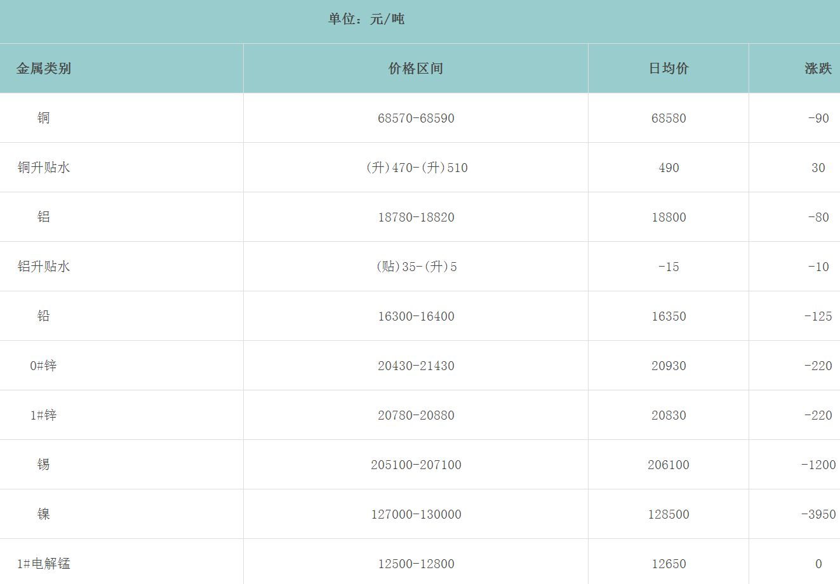The image size is (840, 584).
Task: Click the "价格区间" column header
Action: click(416, 69)
